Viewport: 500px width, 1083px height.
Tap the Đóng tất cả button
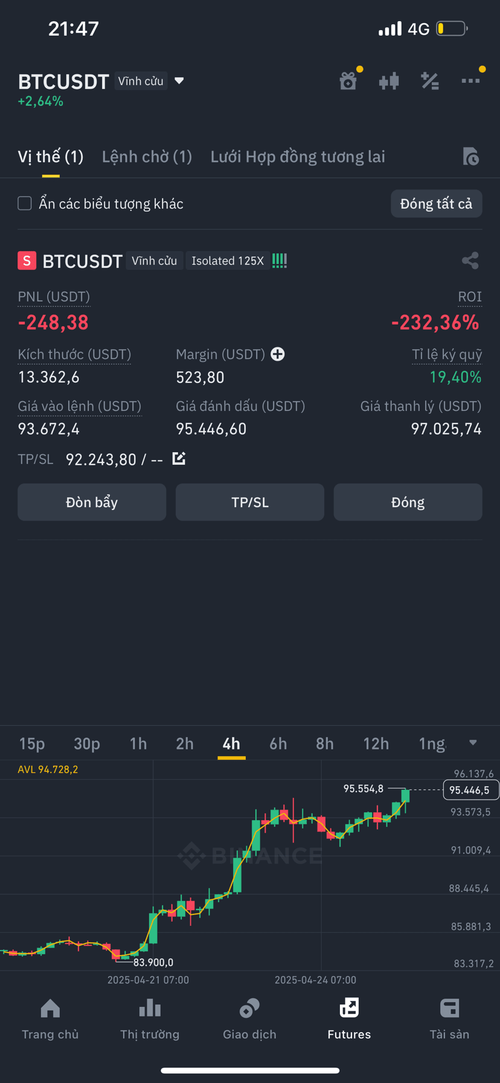click(x=436, y=204)
